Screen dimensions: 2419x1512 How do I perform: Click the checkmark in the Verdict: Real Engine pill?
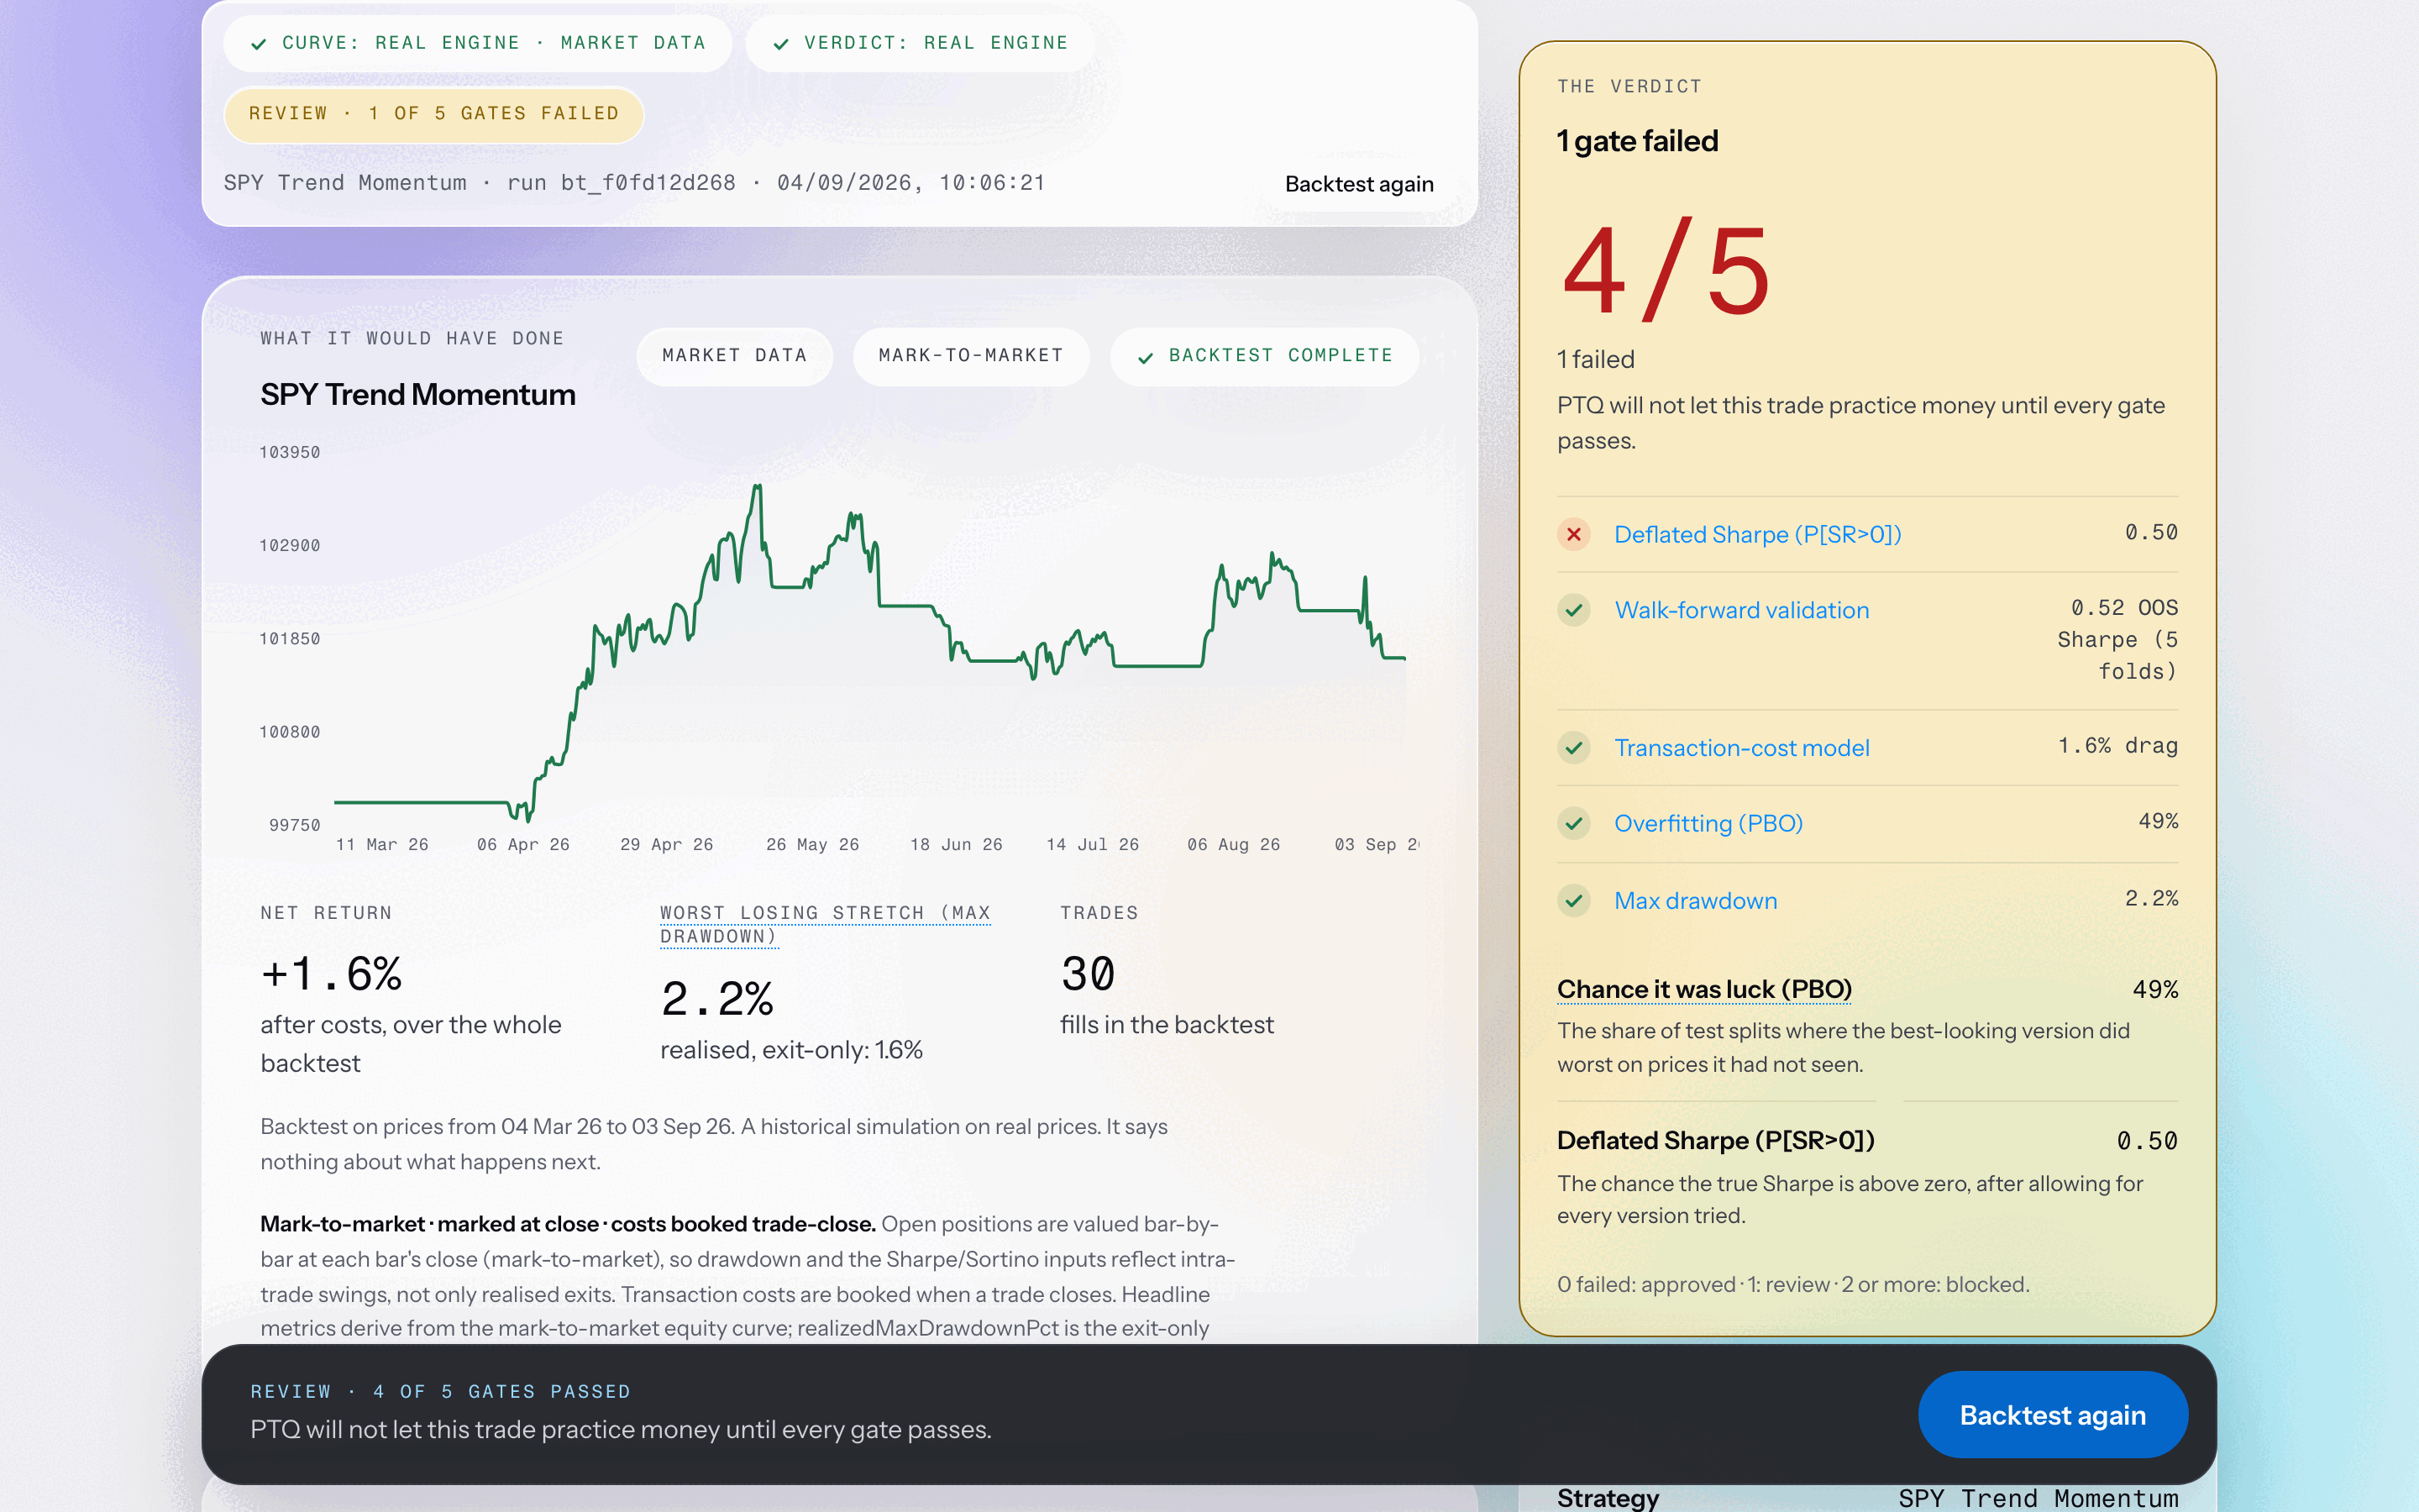pyautogui.click(x=780, y=44)
